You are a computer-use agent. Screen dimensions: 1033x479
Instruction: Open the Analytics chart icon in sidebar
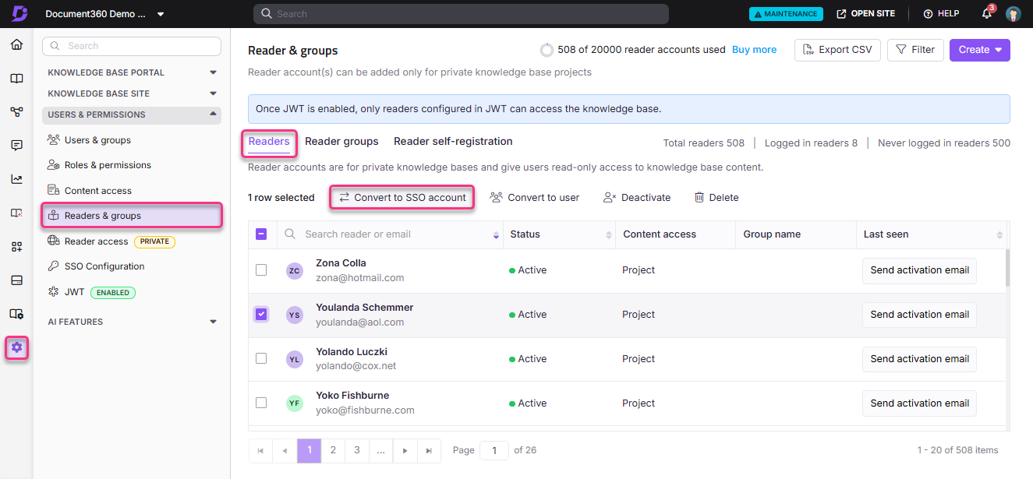pos(17,178)
